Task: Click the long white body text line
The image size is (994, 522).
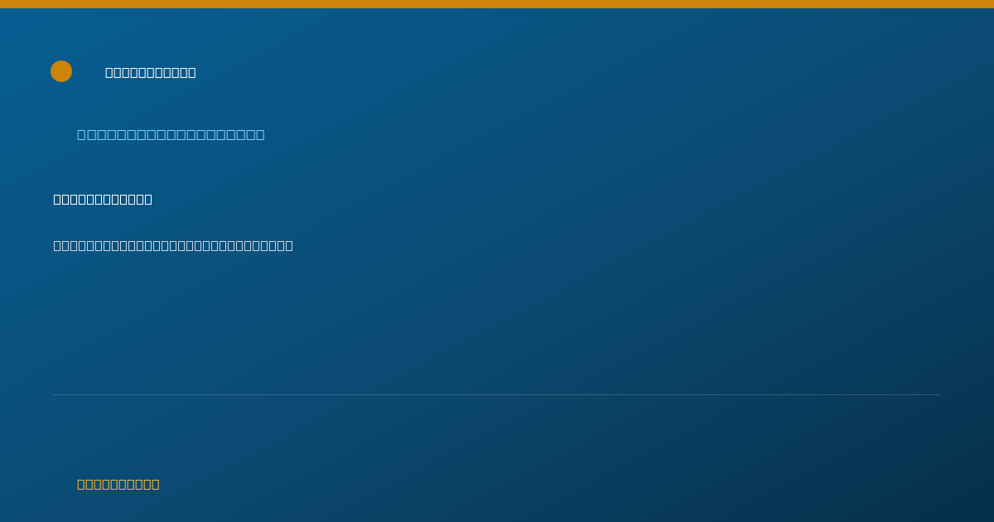Action: 173,245
